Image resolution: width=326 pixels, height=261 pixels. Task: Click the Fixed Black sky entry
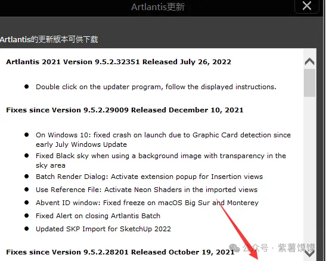click(x=161, y=161)
